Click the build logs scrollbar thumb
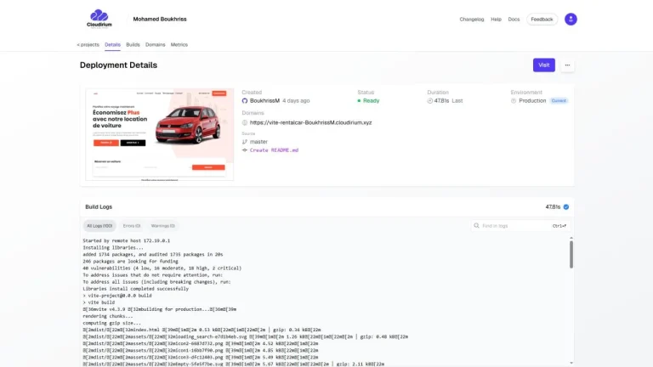653x367 pixels. [x=571, y=255]
